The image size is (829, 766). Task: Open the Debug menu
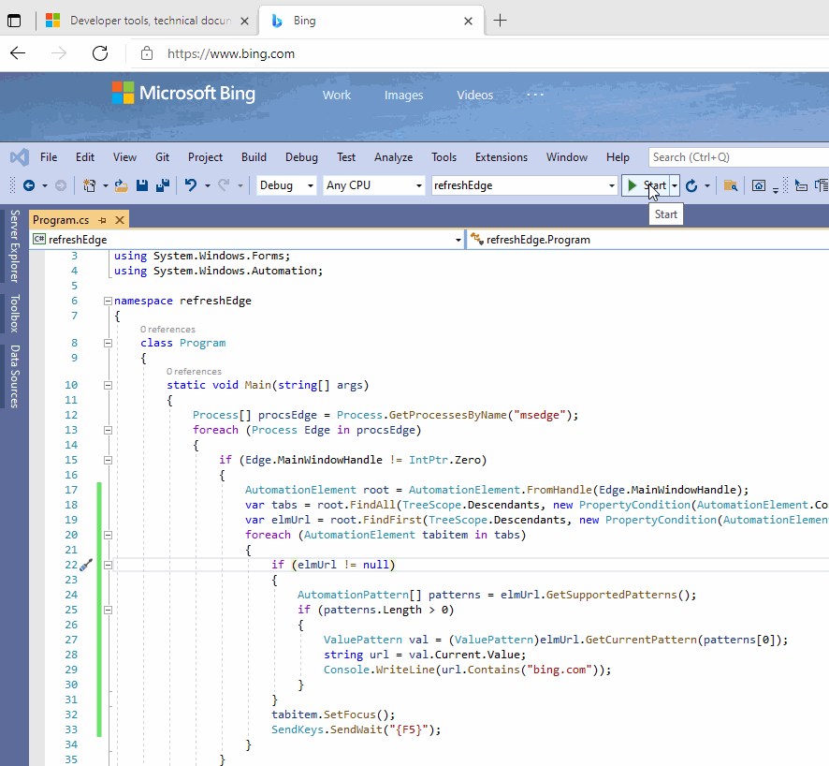(301, 157)
